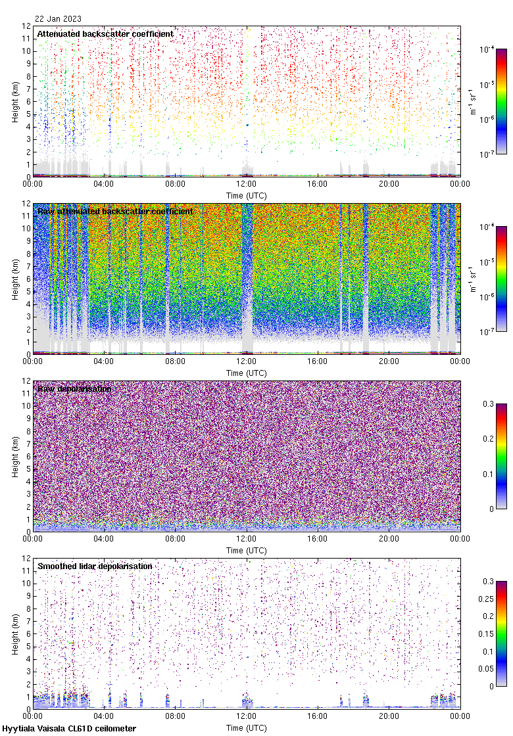Click the 08:00 time tick under the smoothed depolarisation plot

(x=175, y=716)
